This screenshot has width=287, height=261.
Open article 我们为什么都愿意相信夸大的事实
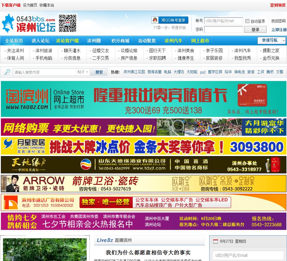148,253
